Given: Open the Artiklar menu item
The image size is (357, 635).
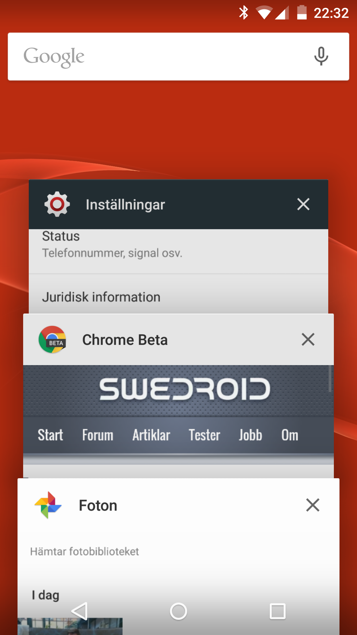Looking at the screenshot, I should pos(151,435).
